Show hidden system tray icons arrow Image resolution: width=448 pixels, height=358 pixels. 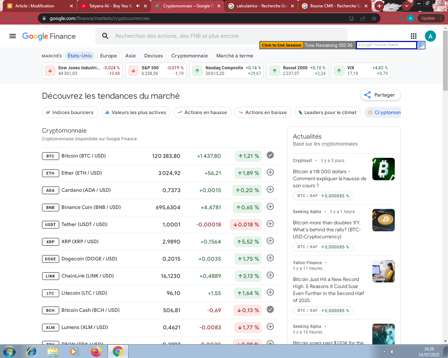384,352
